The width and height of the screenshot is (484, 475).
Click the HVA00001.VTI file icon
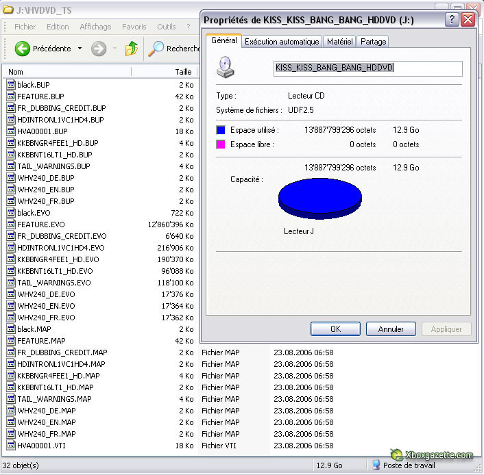tap(11, 446)
